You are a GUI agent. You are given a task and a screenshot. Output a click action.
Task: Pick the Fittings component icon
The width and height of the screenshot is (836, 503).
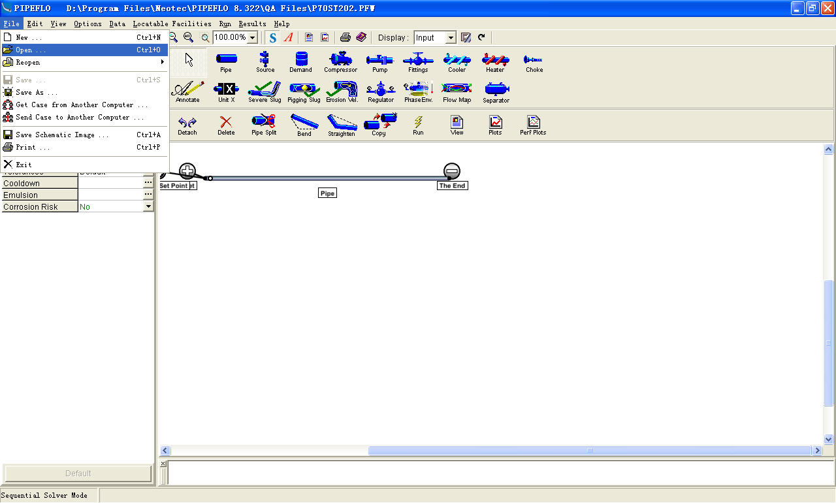(418, 62)
